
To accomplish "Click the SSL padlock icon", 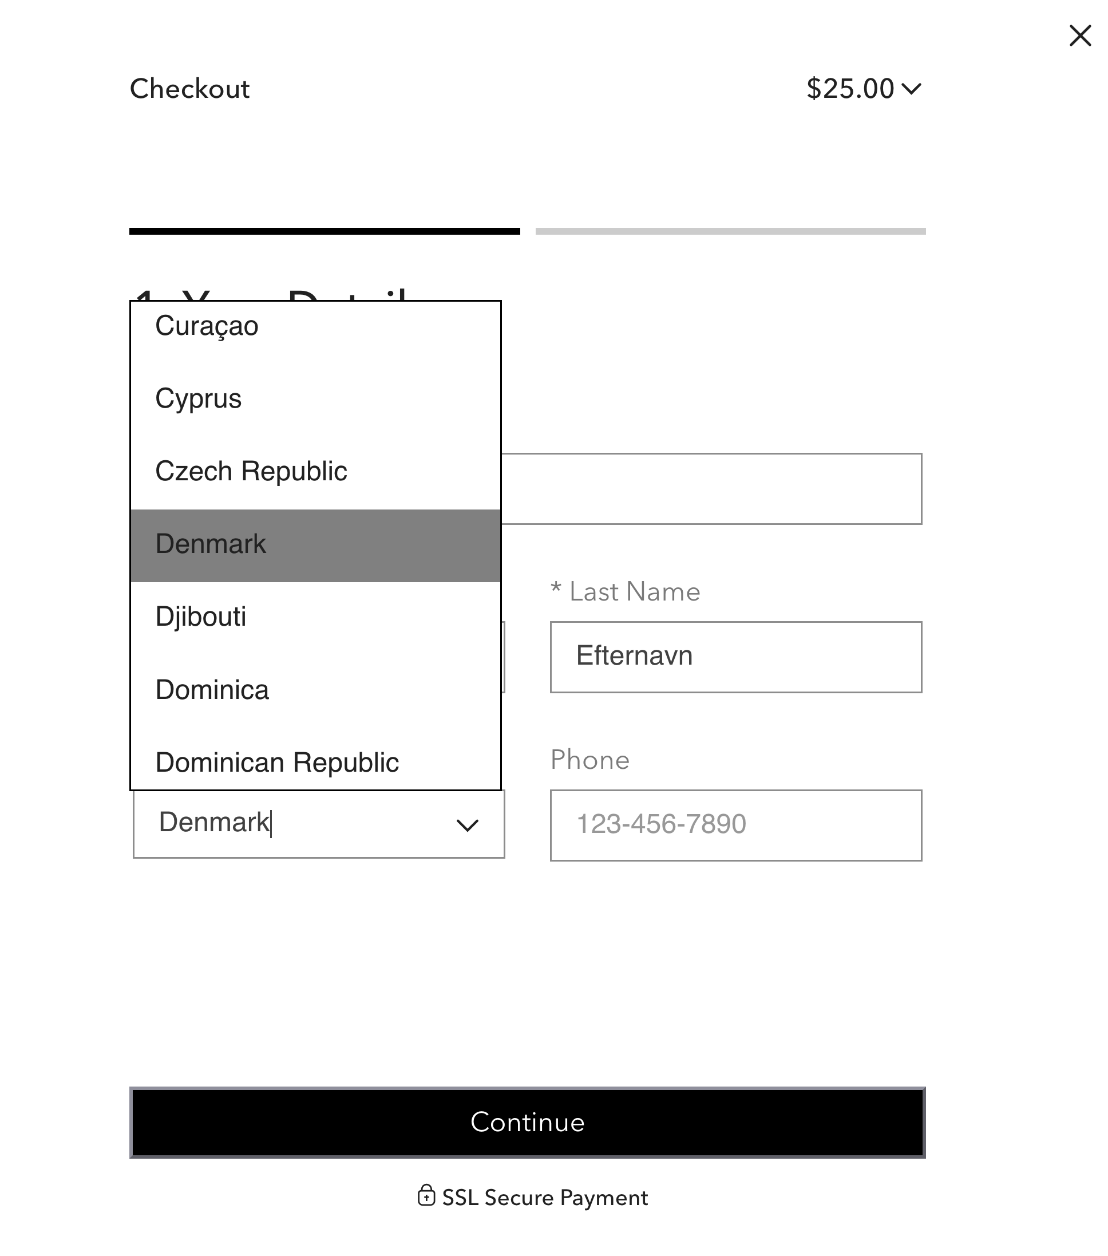I will tap(426, 1196).
